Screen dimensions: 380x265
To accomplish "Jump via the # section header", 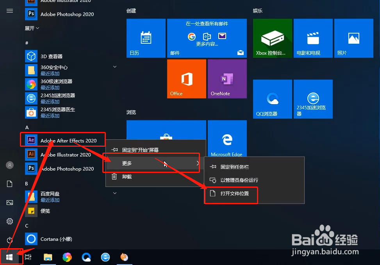I will click(27, 43).
